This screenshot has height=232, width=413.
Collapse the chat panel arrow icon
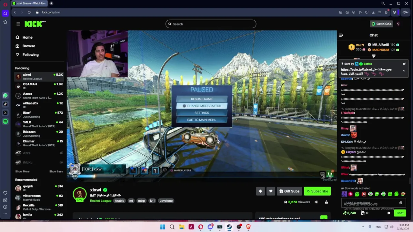pos(341,35)
